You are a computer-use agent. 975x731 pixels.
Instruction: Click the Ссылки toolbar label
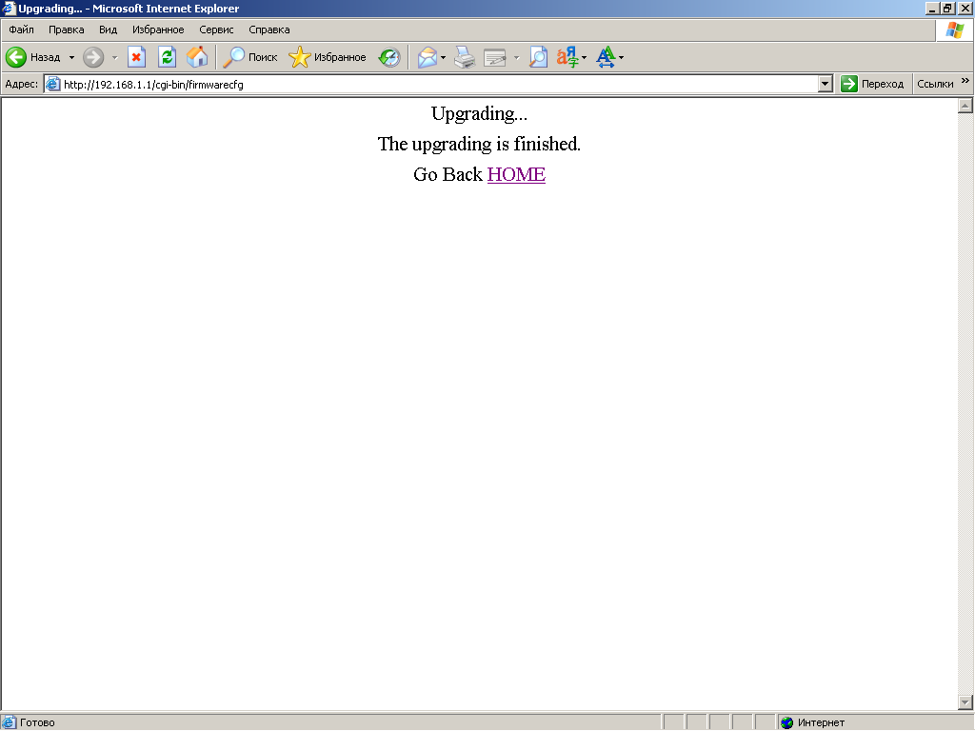coord(935,84)
